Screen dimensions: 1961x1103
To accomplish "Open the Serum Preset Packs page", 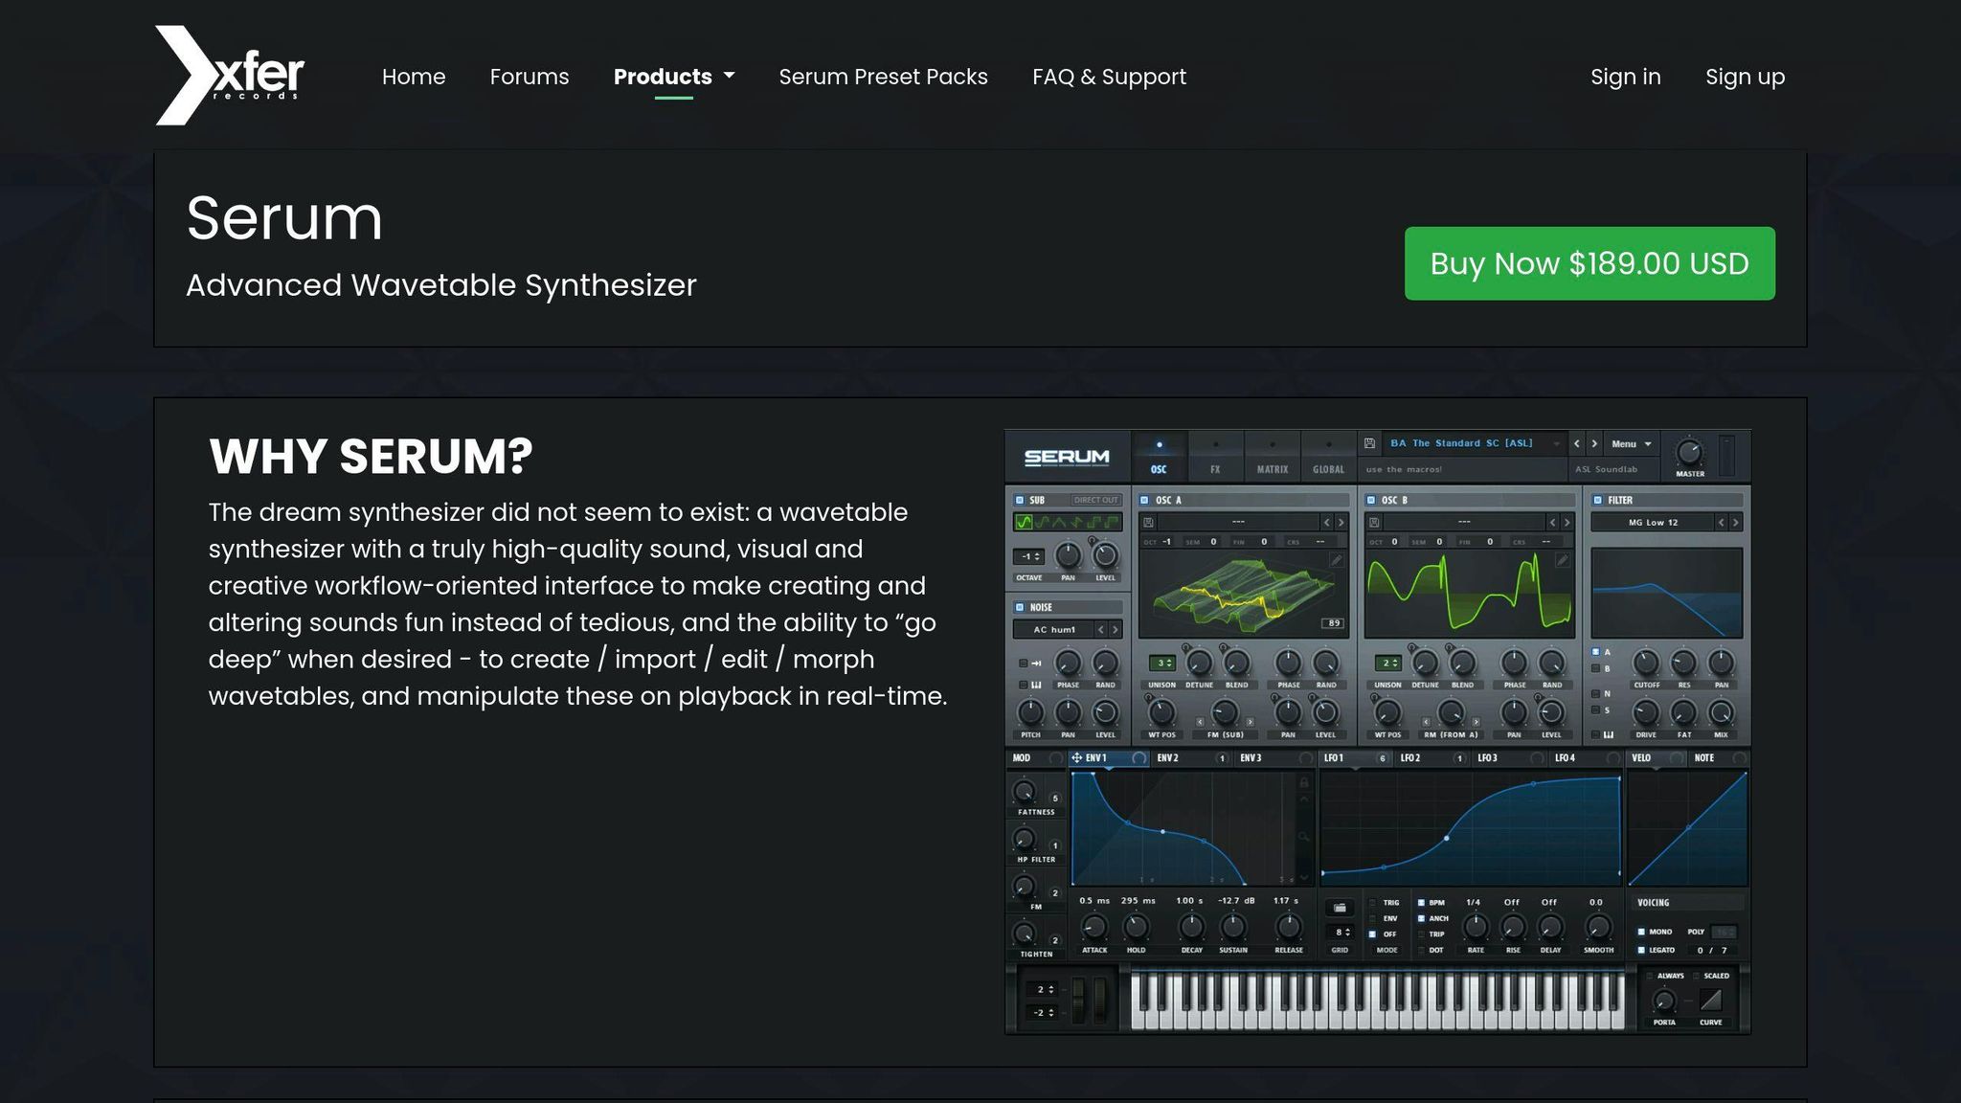I will [x=883, y=77].
